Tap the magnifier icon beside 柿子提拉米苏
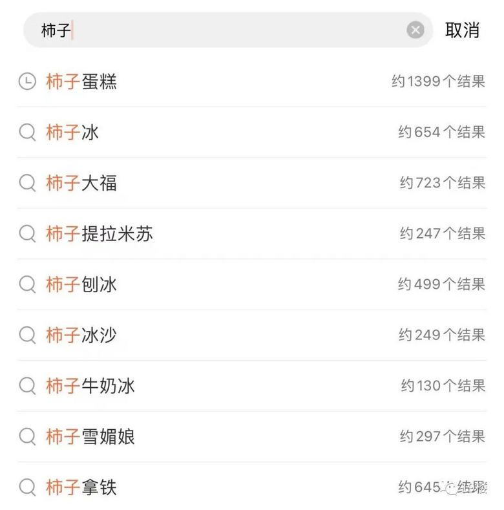Image resolution: width=504 pixels, height=510 pixels. (x=27, y=233)
